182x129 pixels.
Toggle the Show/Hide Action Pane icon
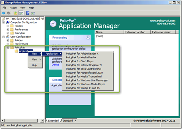(x=33, y=13)
